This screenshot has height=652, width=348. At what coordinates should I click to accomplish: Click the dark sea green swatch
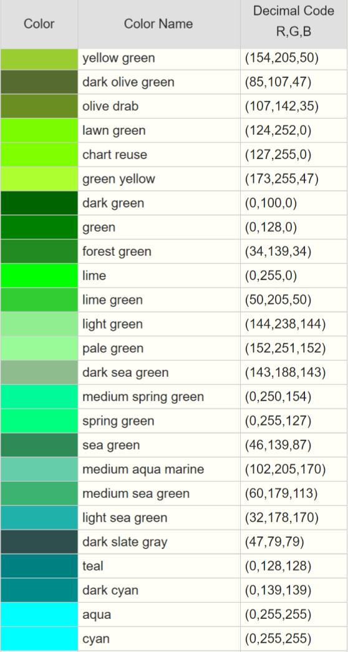(39, 372)
